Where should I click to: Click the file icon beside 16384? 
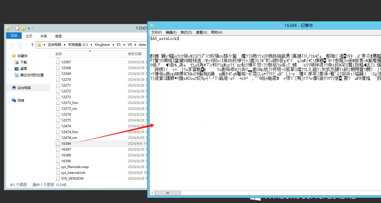[58, 143]
